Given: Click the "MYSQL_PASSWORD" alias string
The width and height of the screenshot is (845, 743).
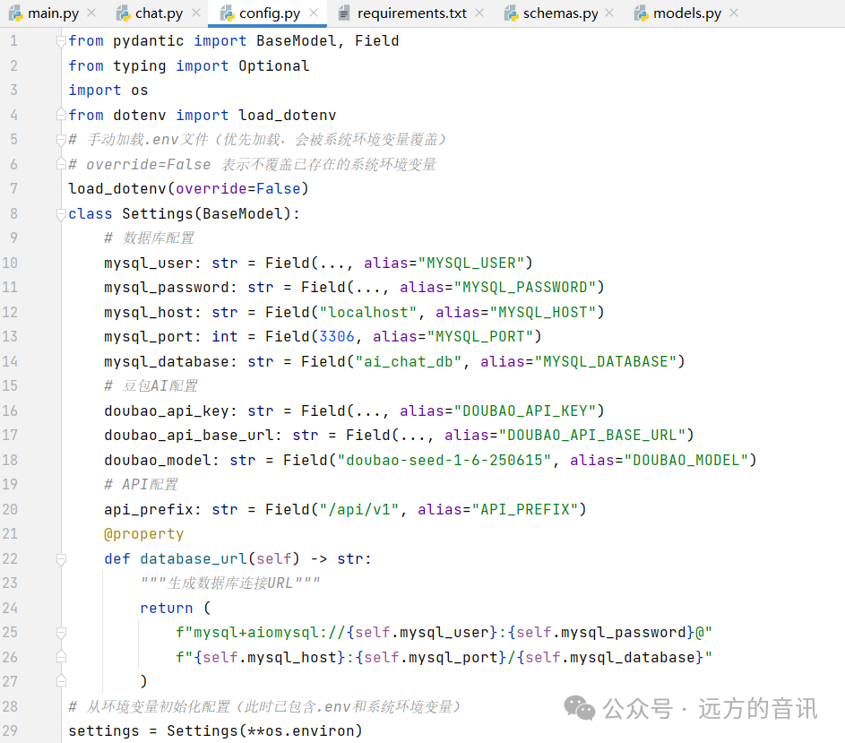Looking at the screenshot, I should (x=524, y=288).
